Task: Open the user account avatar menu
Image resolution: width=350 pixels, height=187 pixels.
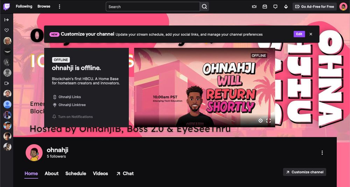Action: (x=343, y=7)
